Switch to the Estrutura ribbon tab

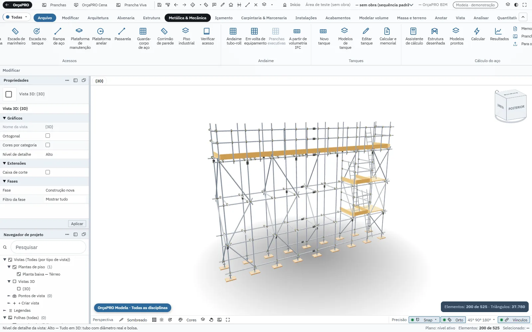151,18
